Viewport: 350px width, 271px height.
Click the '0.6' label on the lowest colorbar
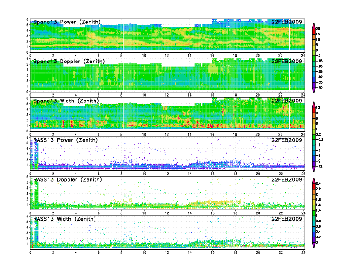pyautogui.click(x=318, y=226)
